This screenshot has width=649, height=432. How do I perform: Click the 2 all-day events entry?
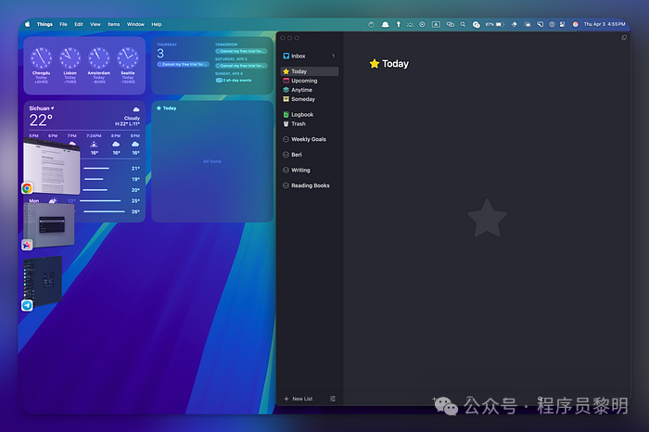(x=234, y=81)
